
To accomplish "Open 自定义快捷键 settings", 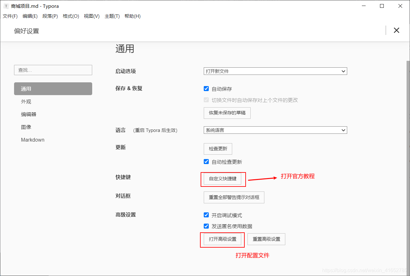I will coord(222,179).
